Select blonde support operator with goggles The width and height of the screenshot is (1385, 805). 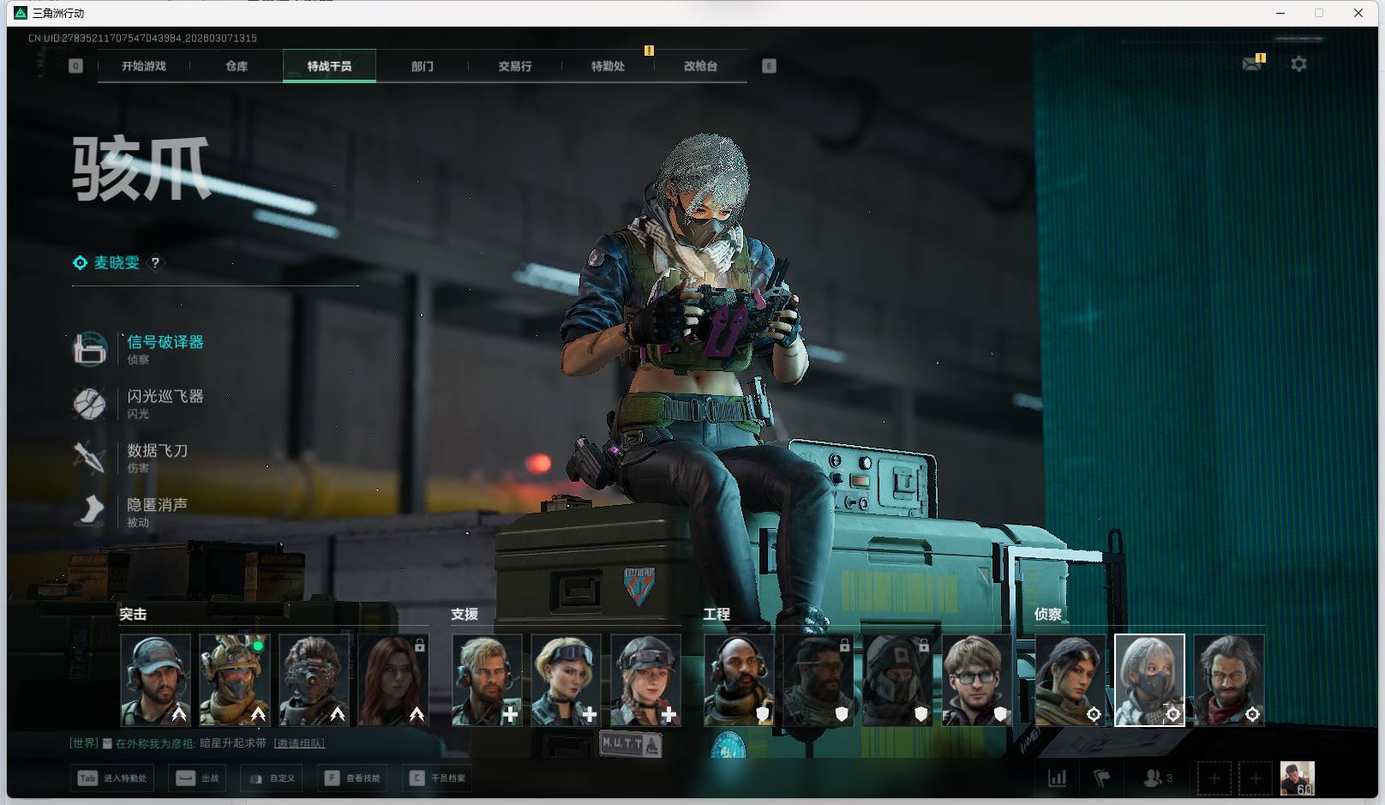(x=566, y=681)
